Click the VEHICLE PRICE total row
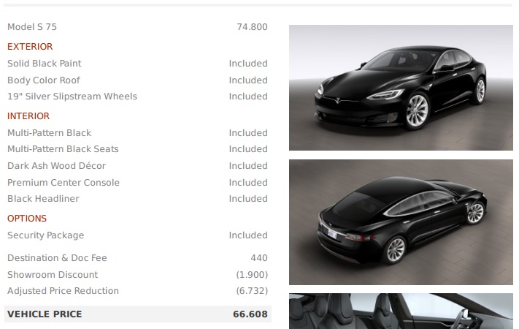Viewport: 519px width, 329px height. click(138, 314)
